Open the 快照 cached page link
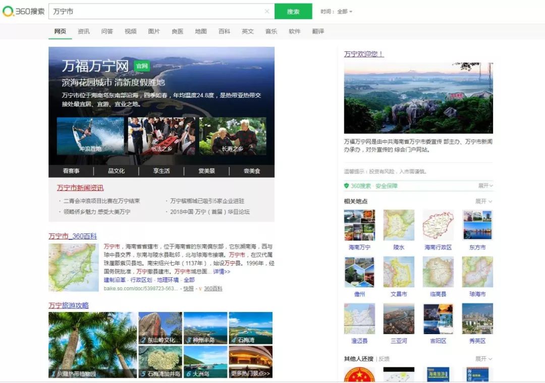 tap(188, 289)
